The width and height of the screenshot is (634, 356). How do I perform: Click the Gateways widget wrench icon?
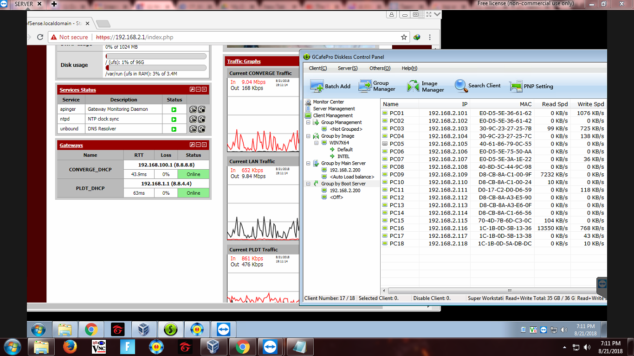[192, 145]
